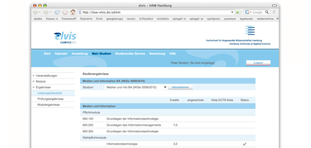Expand the Veranstaltungen sidebar section
The image size is (311, 148).
(46, 75)
